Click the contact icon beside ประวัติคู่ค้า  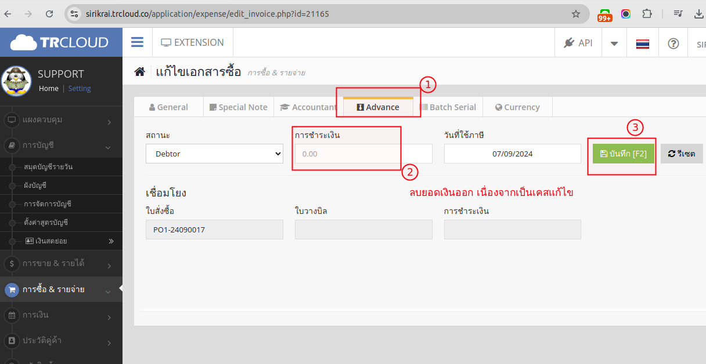coord(12,341)
